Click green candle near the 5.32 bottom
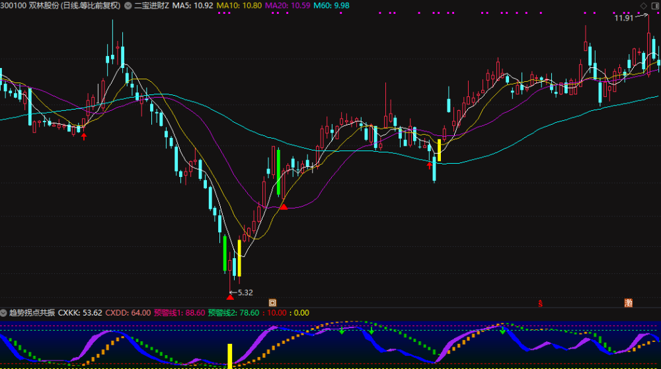The height and width of the screenshot is (369, 661). (225, 253)
